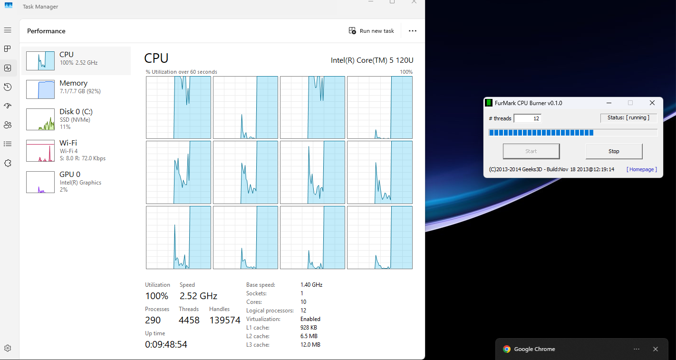The image size is (676, 360).
Task: Click the Google Chrome notification icon
Action: [x=507, y=349]
